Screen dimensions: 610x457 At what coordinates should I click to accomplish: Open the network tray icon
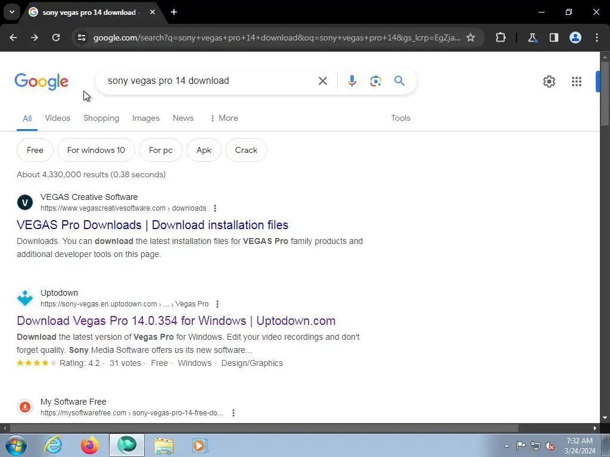pyautogui.click(x=536, y=446)
